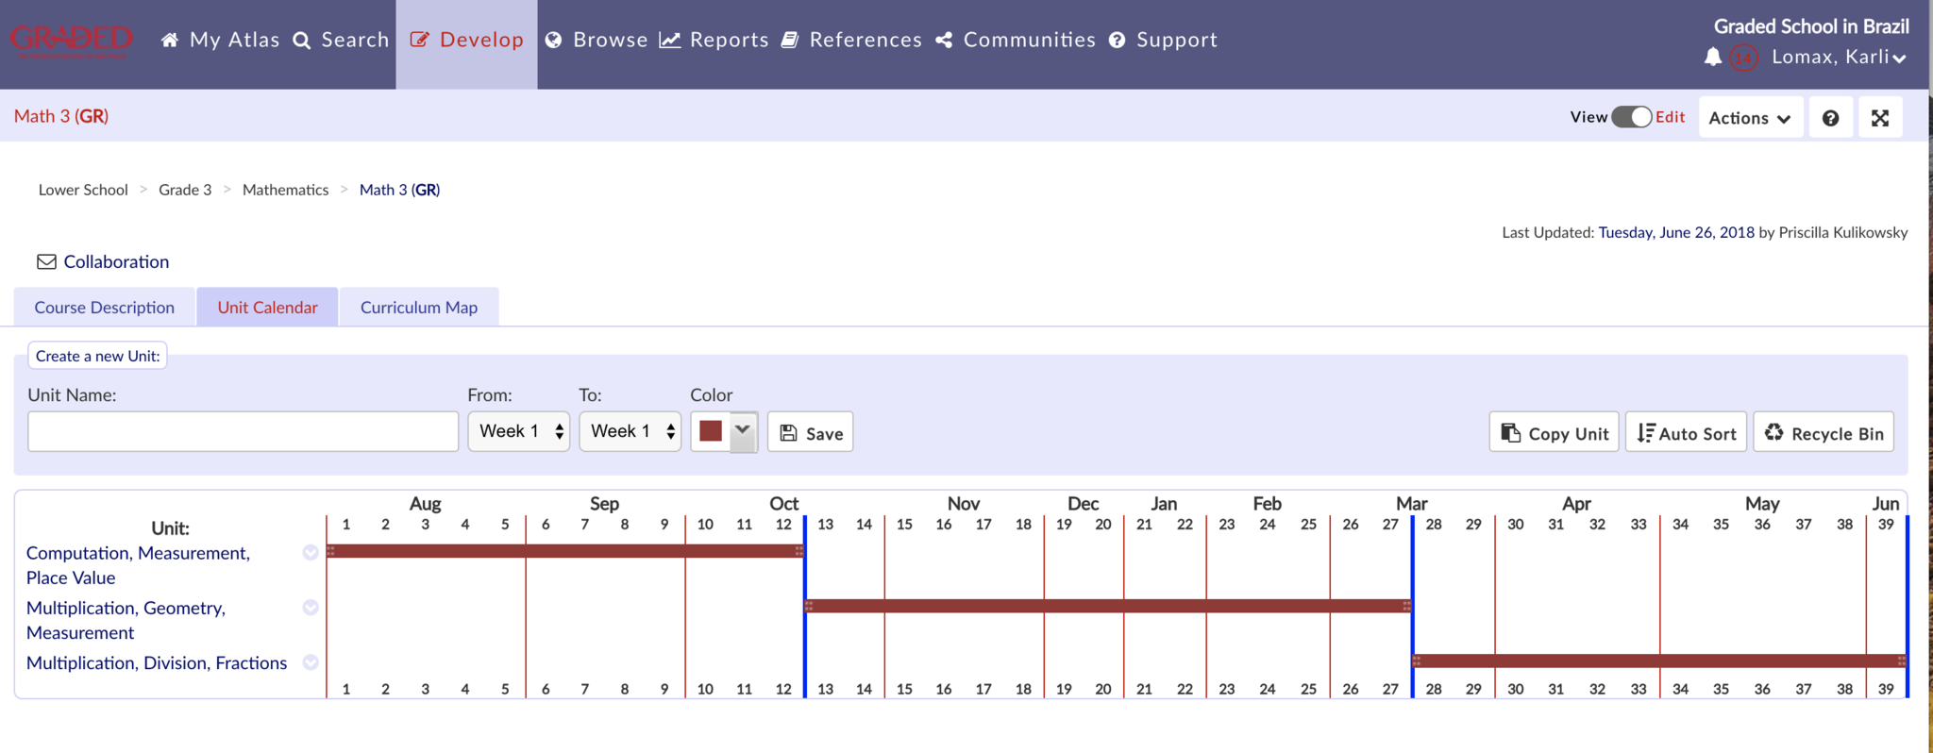Open the To week dropdown
1933x753 pixels.
pyautogui.click(x=630, y=431)
